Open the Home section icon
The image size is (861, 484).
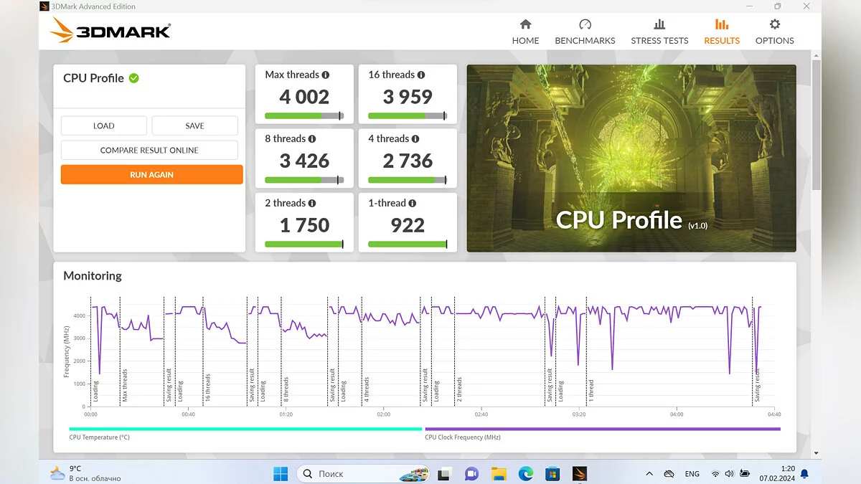pos(525,25)
